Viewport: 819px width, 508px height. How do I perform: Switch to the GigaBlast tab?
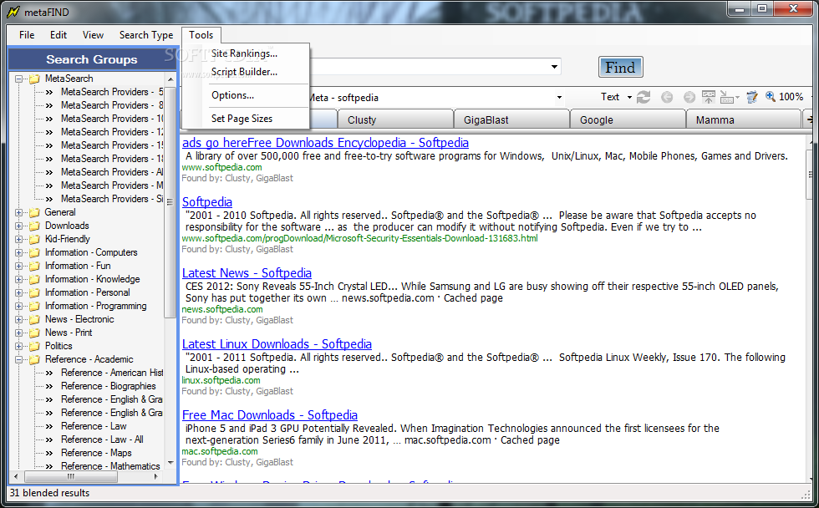point(511,119)
